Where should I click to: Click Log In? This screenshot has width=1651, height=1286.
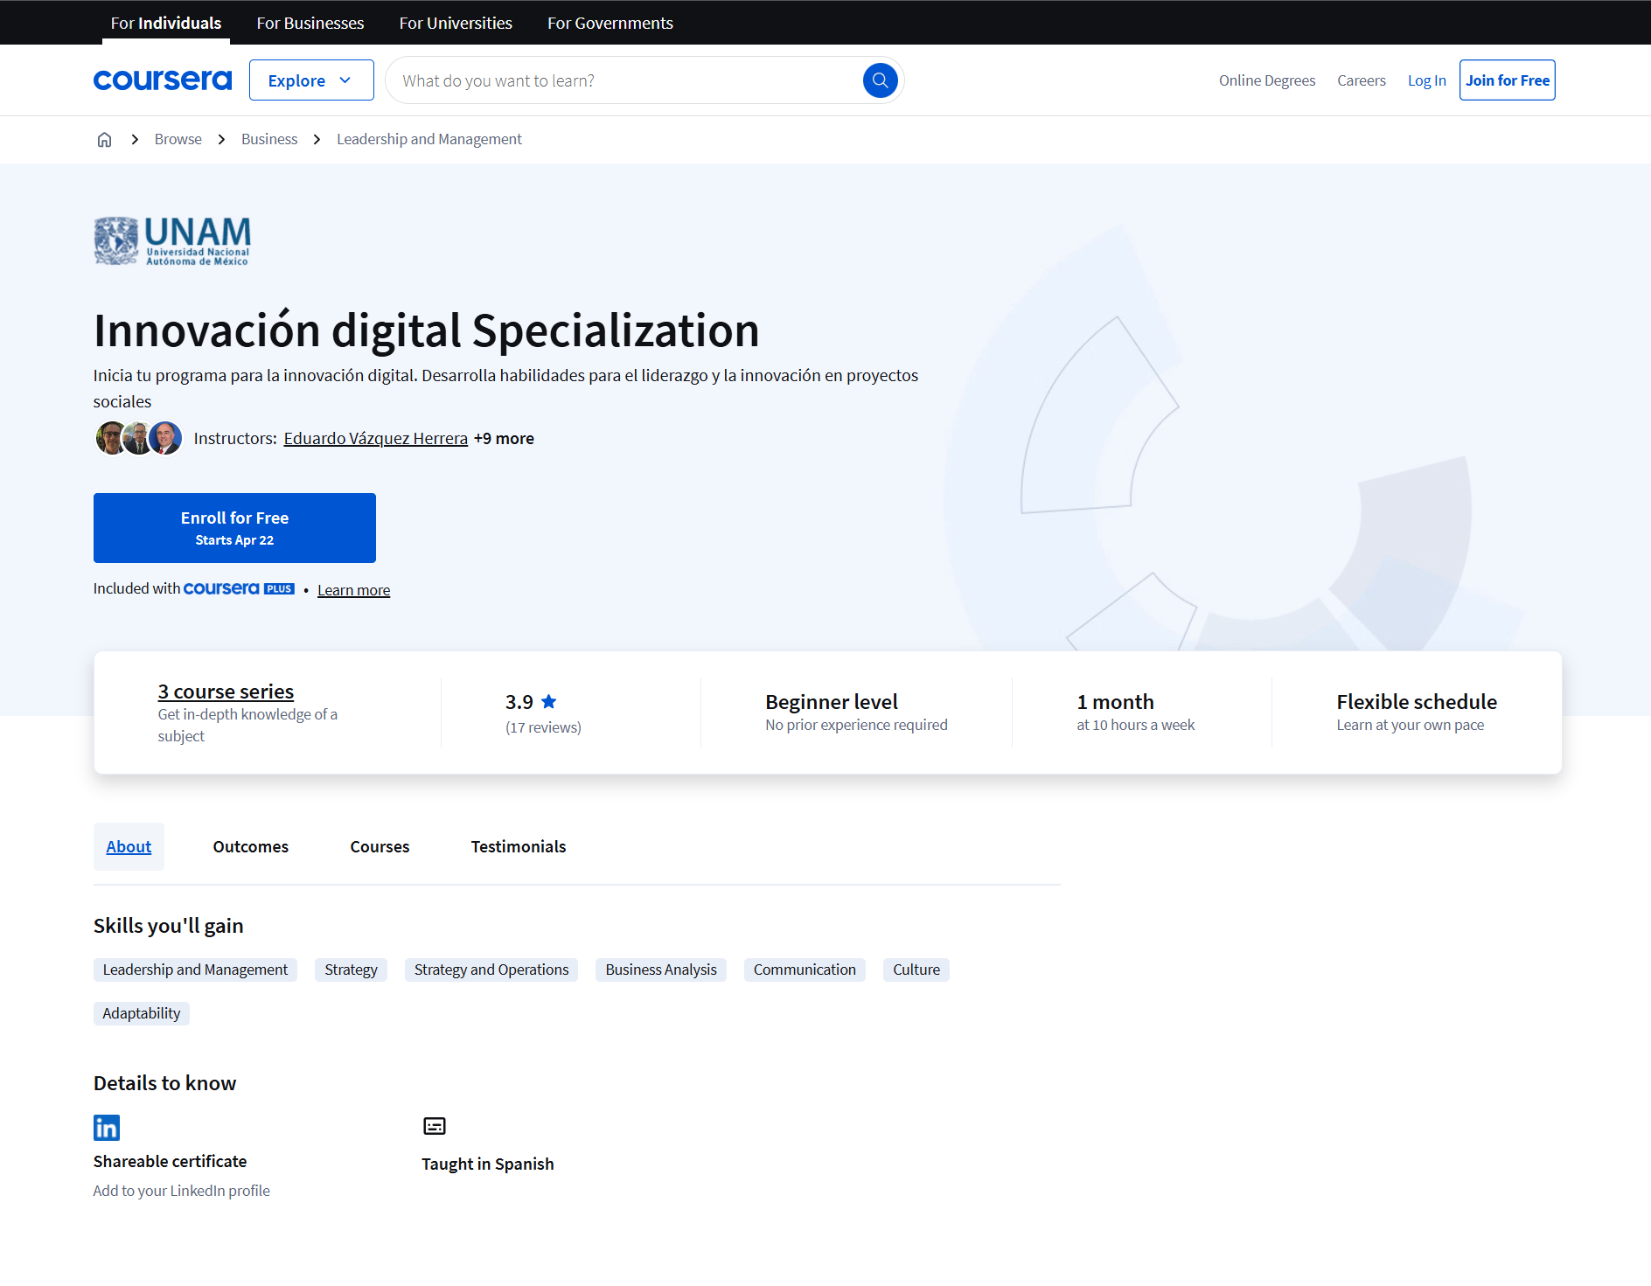(x=1427, y=80)
